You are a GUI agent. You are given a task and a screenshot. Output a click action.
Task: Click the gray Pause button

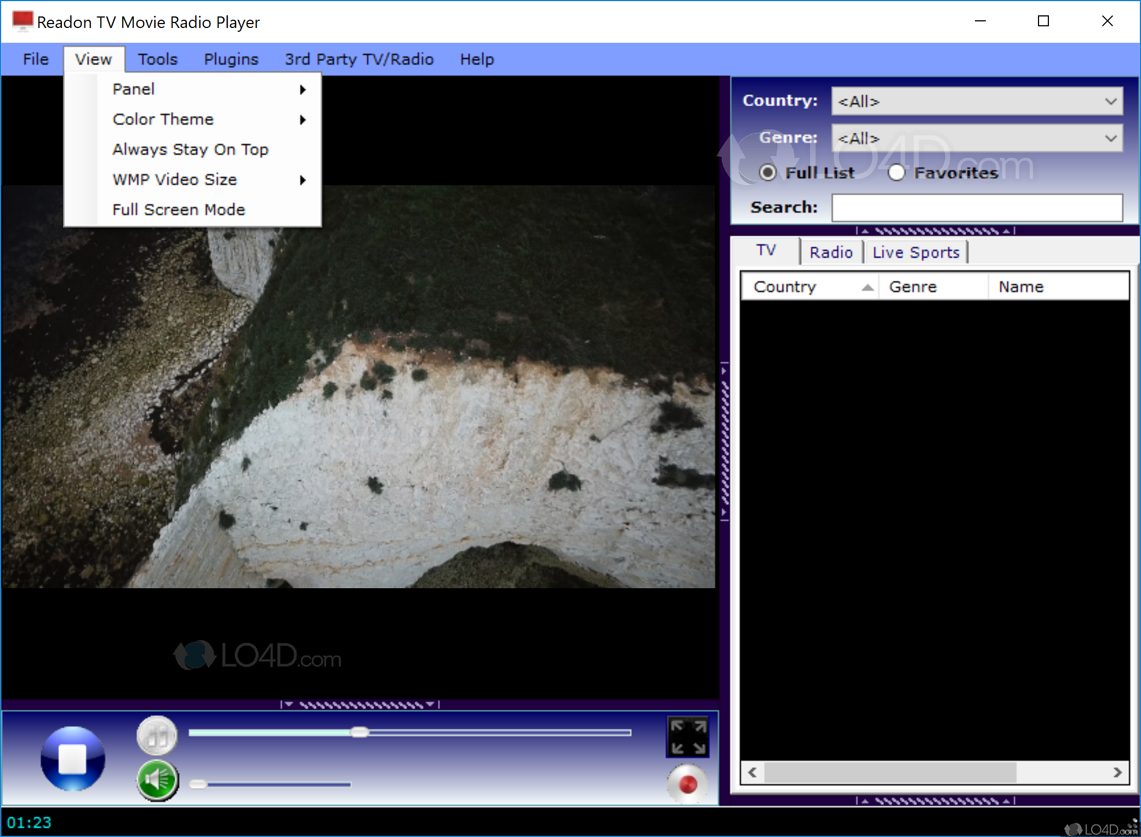[x=157, y=736]
